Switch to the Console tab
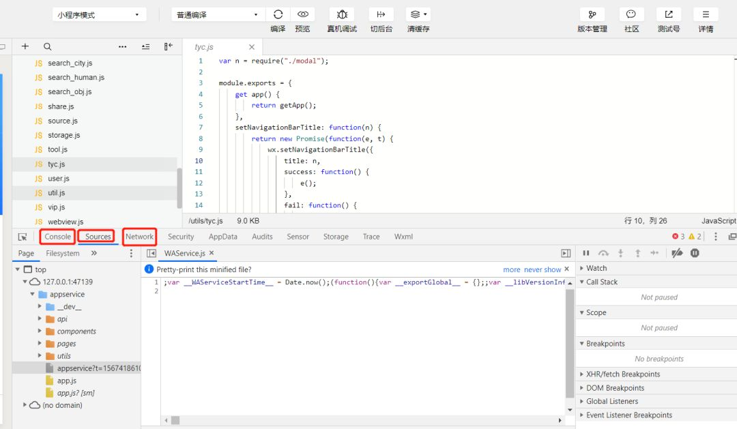 pyautogui.click(x=58, y=237)
